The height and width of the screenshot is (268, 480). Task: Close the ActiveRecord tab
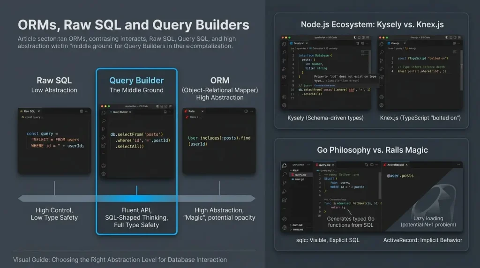(406, 164)
